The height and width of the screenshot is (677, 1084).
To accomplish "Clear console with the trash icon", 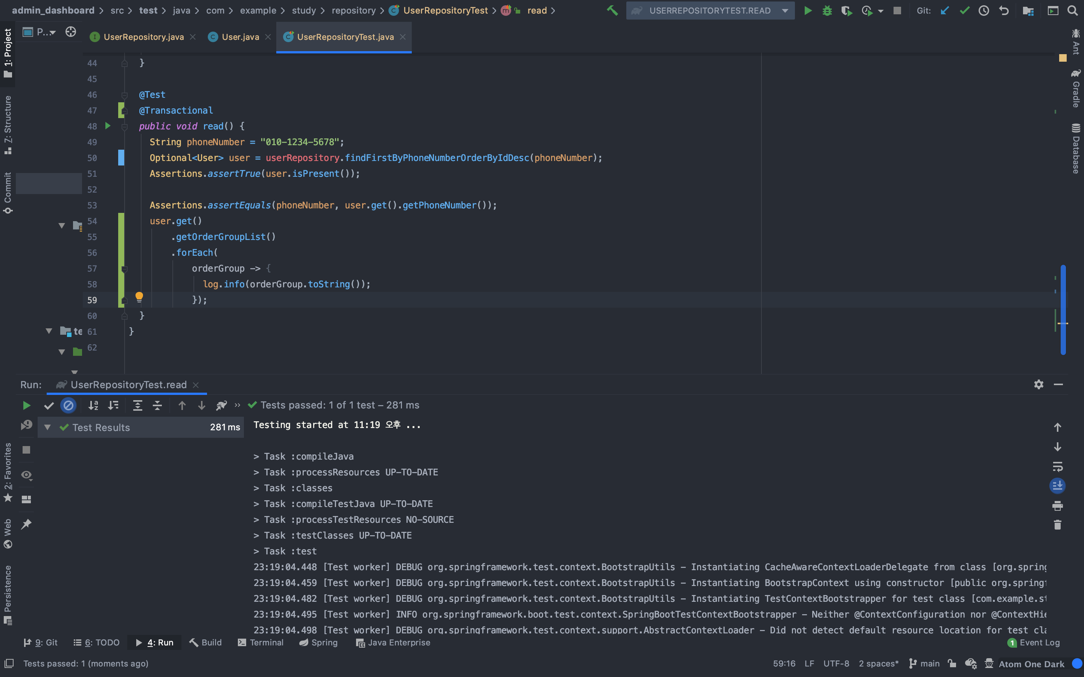I will click(1057, 525).
